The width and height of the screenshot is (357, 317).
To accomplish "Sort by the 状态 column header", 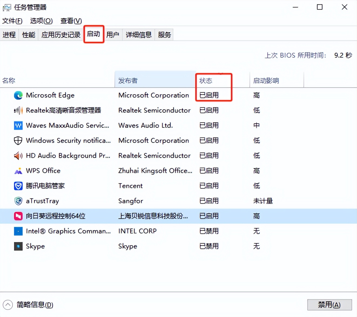I will coord(223,80).
